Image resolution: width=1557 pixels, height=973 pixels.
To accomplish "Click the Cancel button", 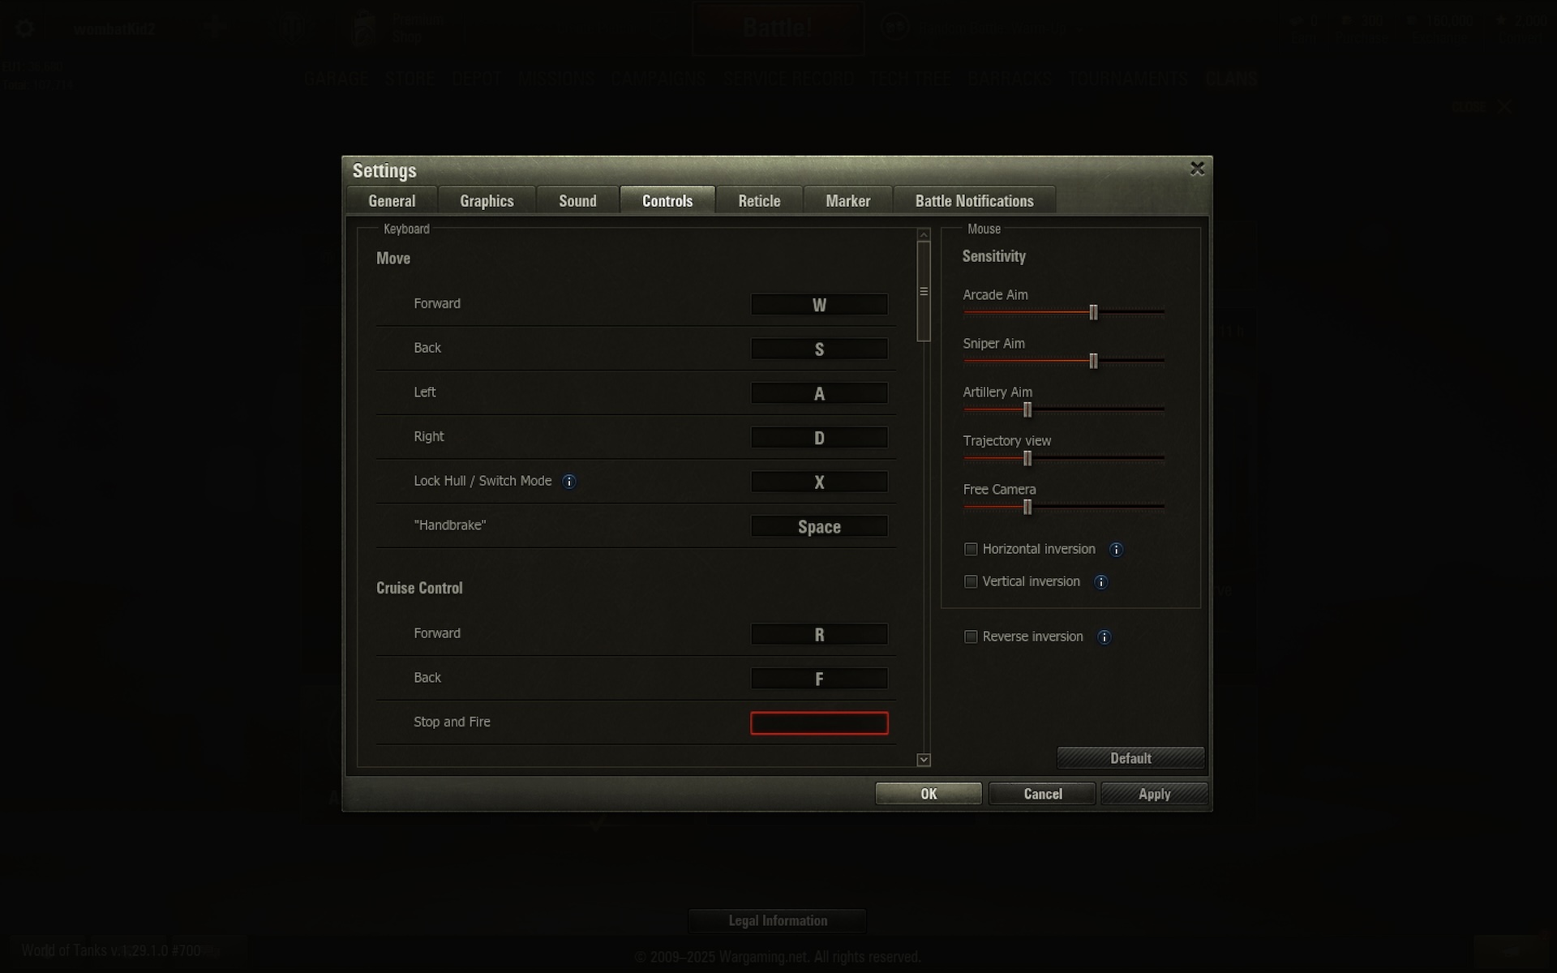I will [1042, 794].
